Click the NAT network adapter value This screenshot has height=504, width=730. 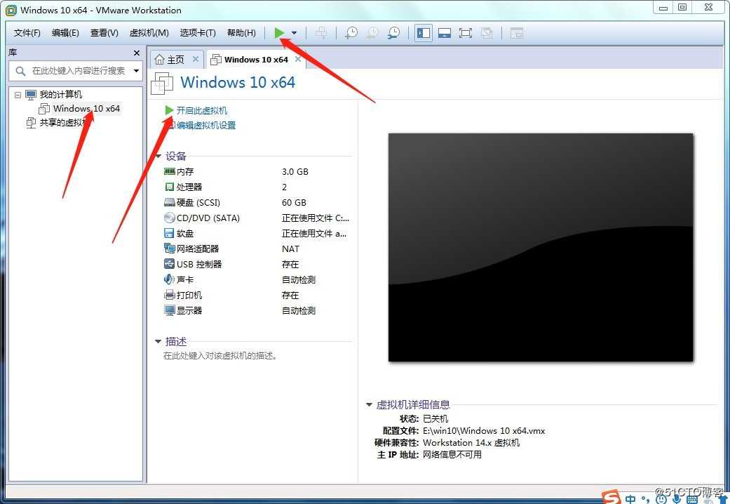point(290,248)
